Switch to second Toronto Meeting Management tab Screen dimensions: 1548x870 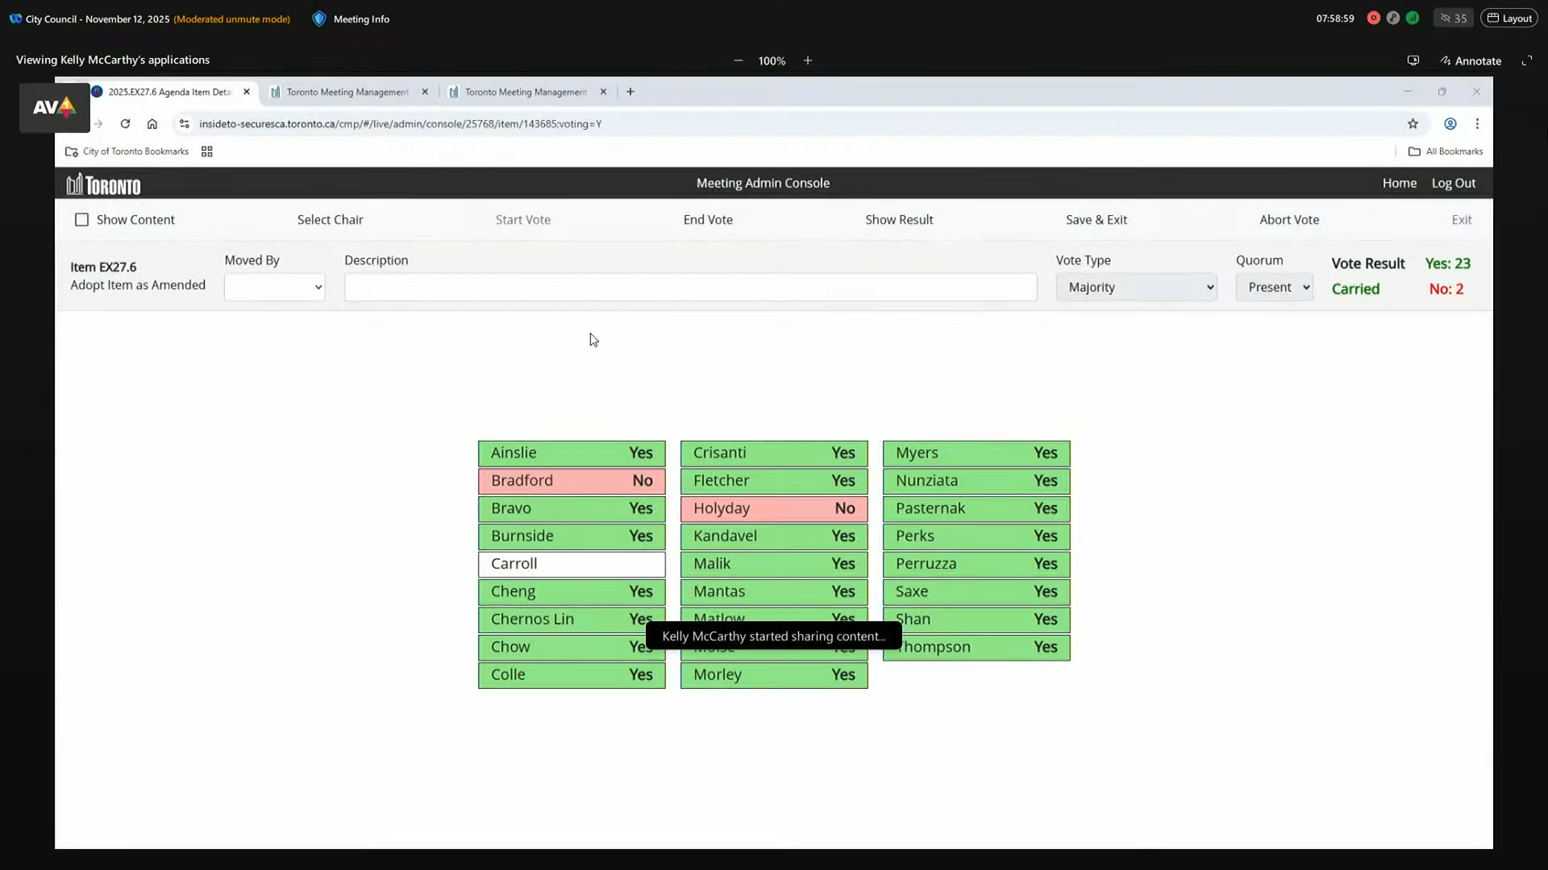(526, 92)
